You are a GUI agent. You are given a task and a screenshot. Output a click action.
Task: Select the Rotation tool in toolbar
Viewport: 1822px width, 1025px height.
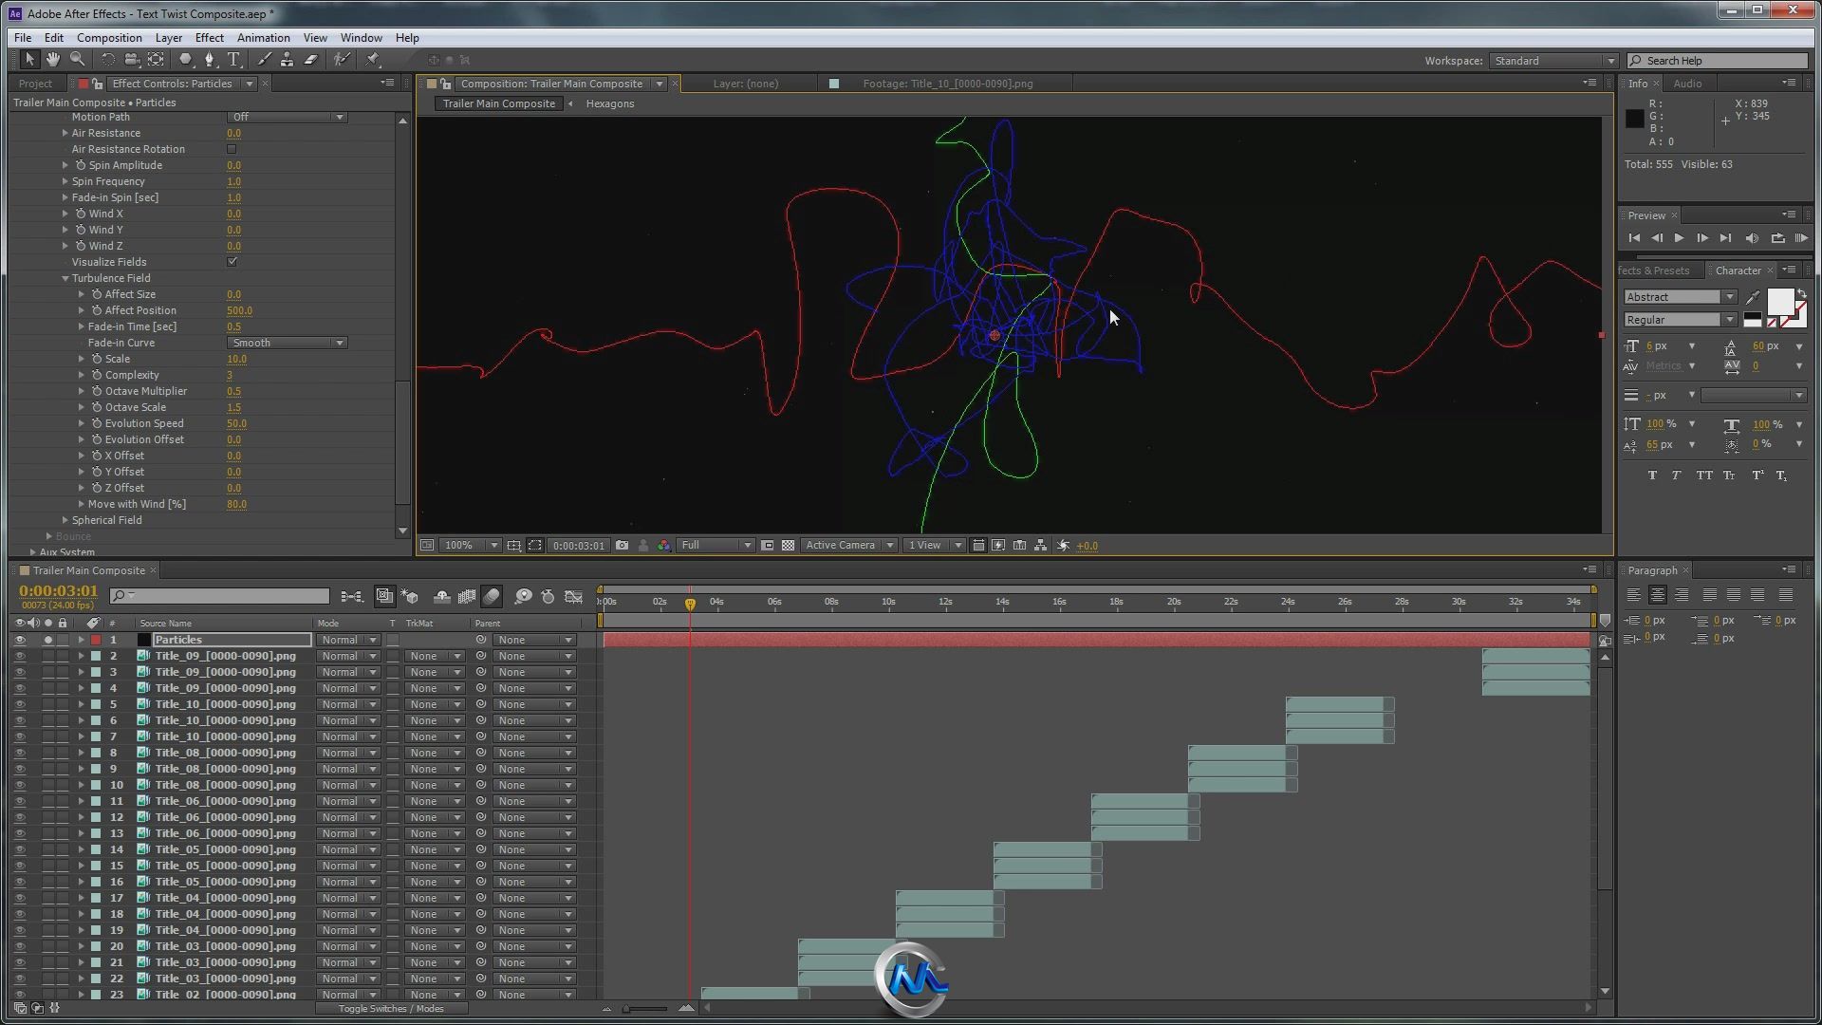(x=102, y=59)
